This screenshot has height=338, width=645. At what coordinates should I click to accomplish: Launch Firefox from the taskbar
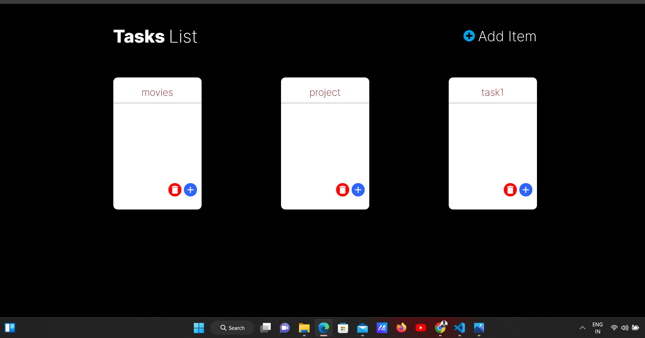click(x=401, y=328)
